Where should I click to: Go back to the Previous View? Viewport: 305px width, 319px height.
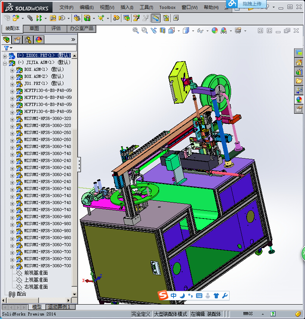(154, 30)
